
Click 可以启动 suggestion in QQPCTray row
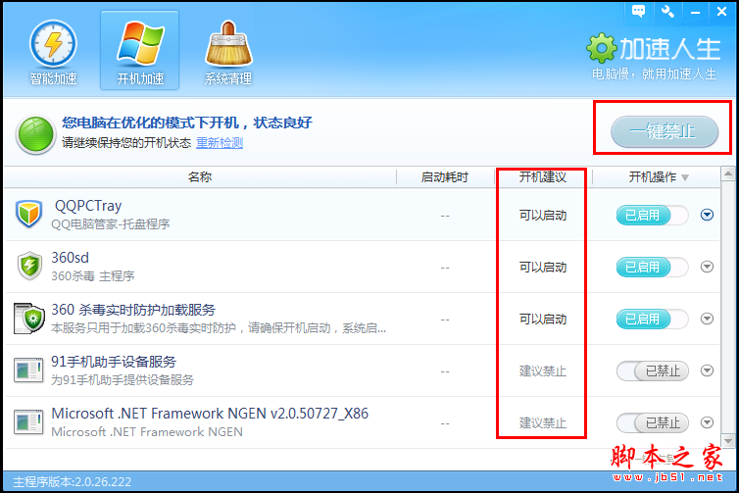point(543,216)
